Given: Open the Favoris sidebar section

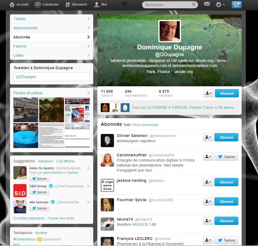Looking at the screenshot, I should point(52,46).
